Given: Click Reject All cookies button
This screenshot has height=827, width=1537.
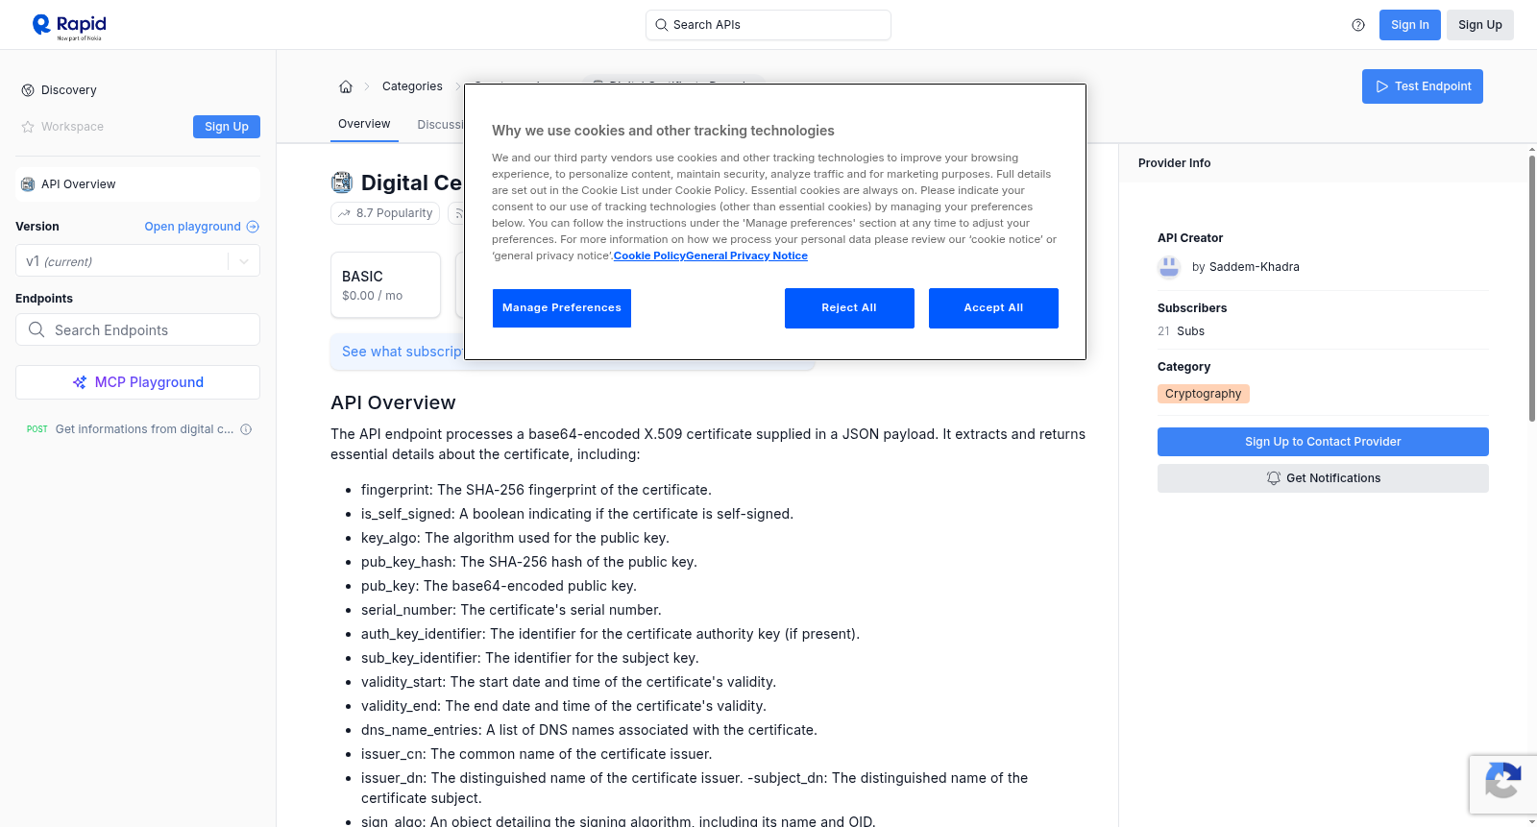Looking at the screenshot, I should coord(849,308).
